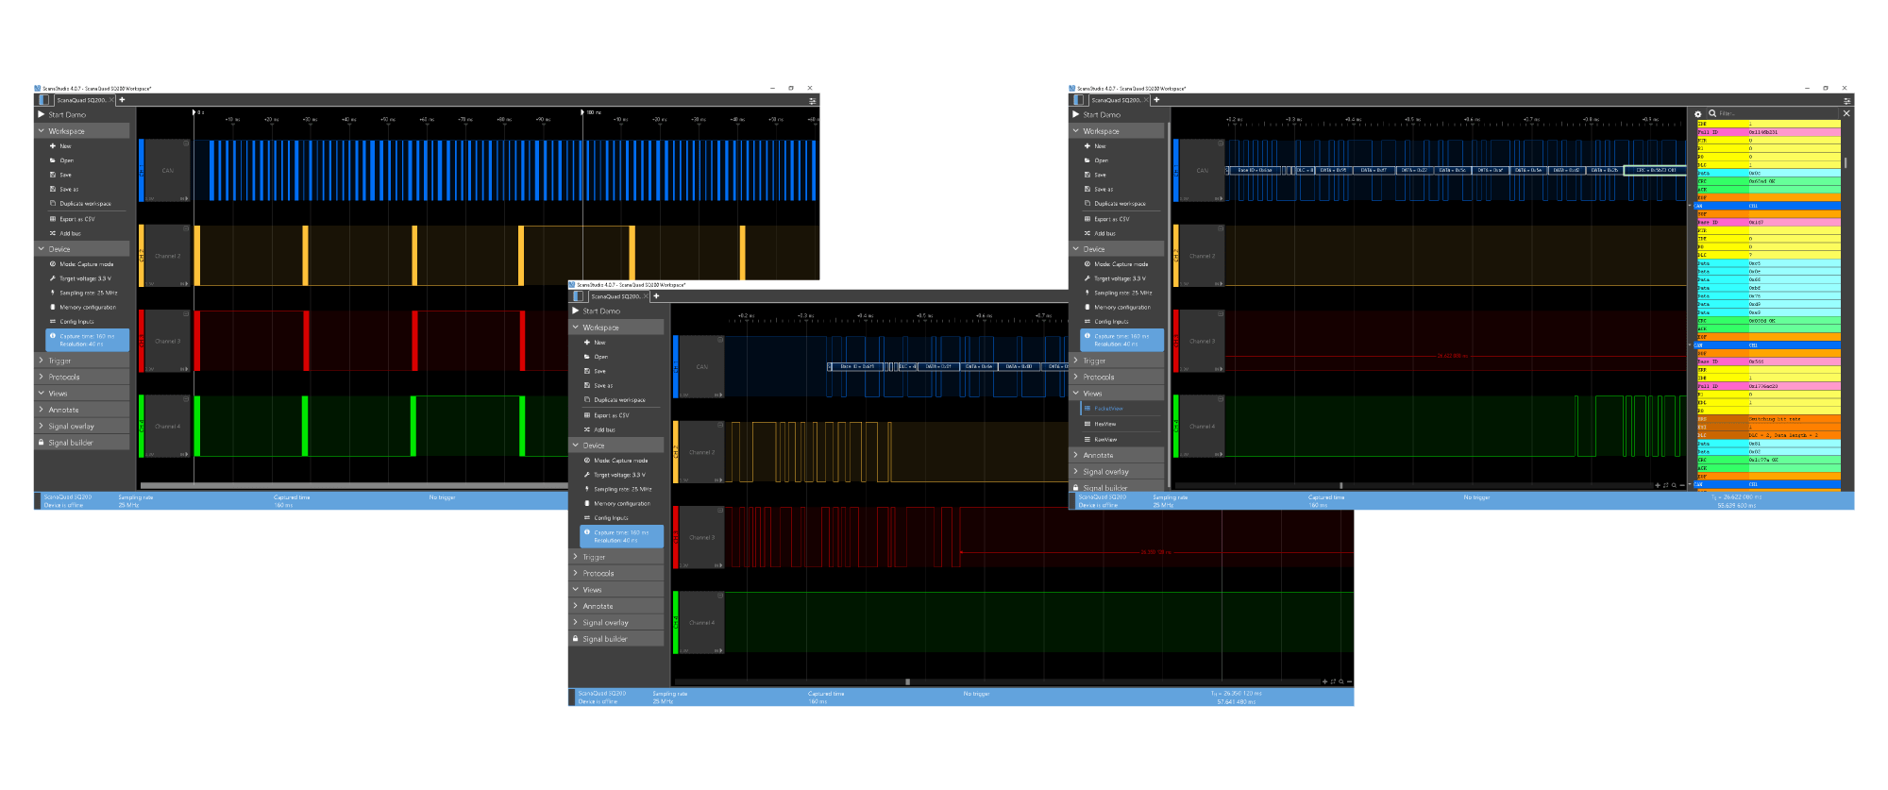The width and height of the screenshot is (1888, 790).
Task: Click filter search magnifier in right window
Action: point(1711,113)
